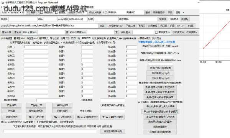Open the Arial font dropdown
Screen dimensions: 230x138
[x=5, y=13]
